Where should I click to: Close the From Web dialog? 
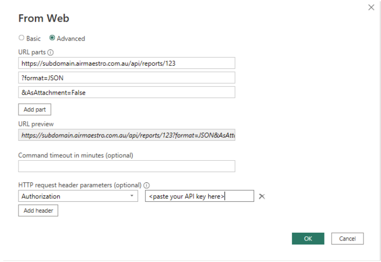pos(371,8)
